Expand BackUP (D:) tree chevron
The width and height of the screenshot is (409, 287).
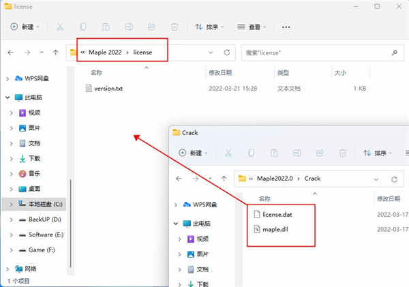(11, 220)
